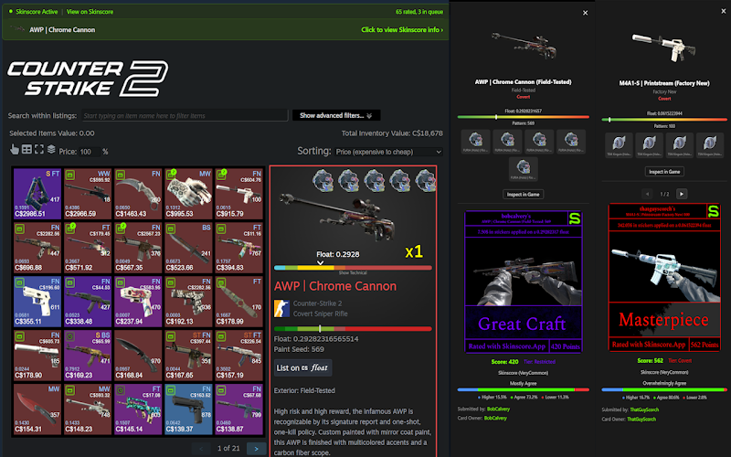This screenshot has height=457, width=731.
Task: Click '65 rated, 3 in queue' status text
Action: point(419,12)
